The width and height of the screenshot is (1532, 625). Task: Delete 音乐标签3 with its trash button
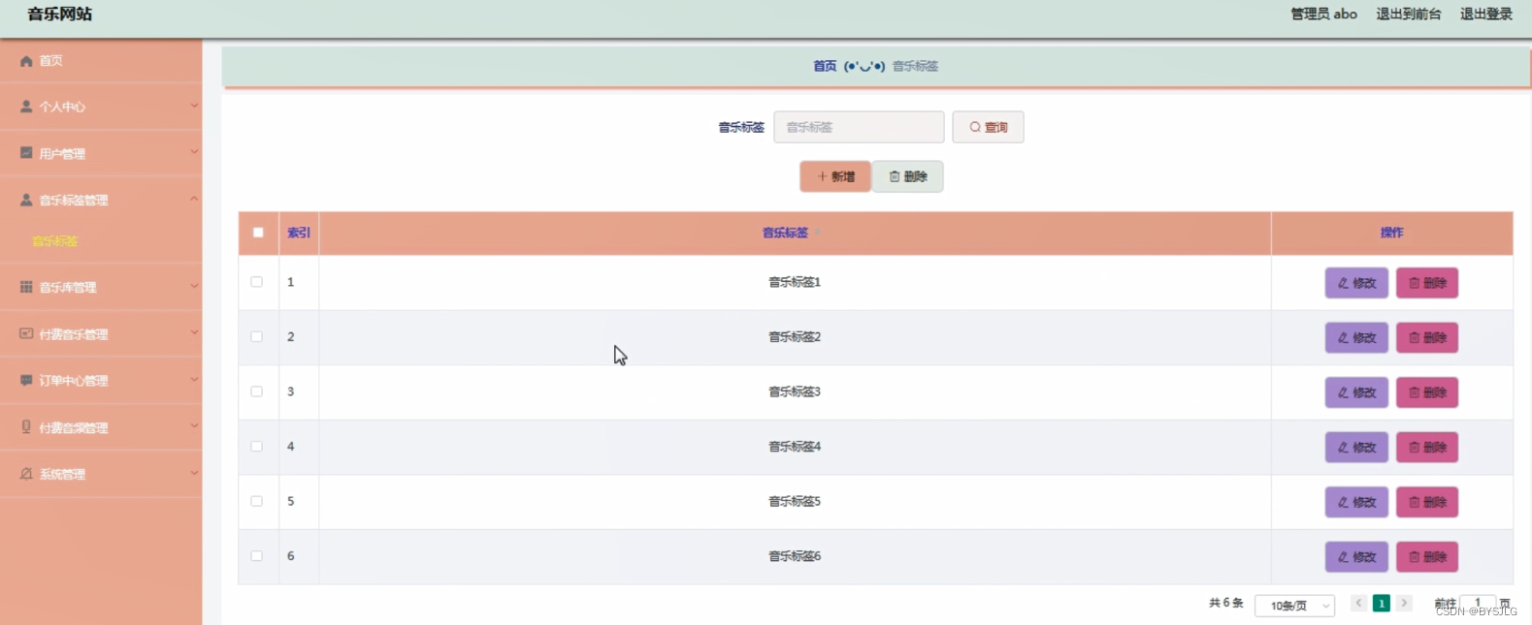coord(1427,392)
